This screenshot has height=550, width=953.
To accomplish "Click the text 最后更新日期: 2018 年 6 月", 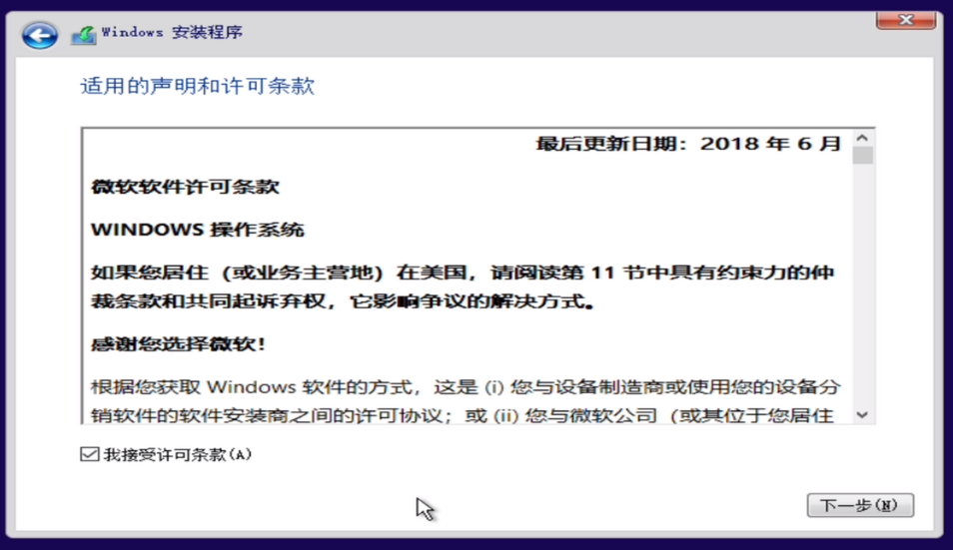I will (x=688, y=144).
